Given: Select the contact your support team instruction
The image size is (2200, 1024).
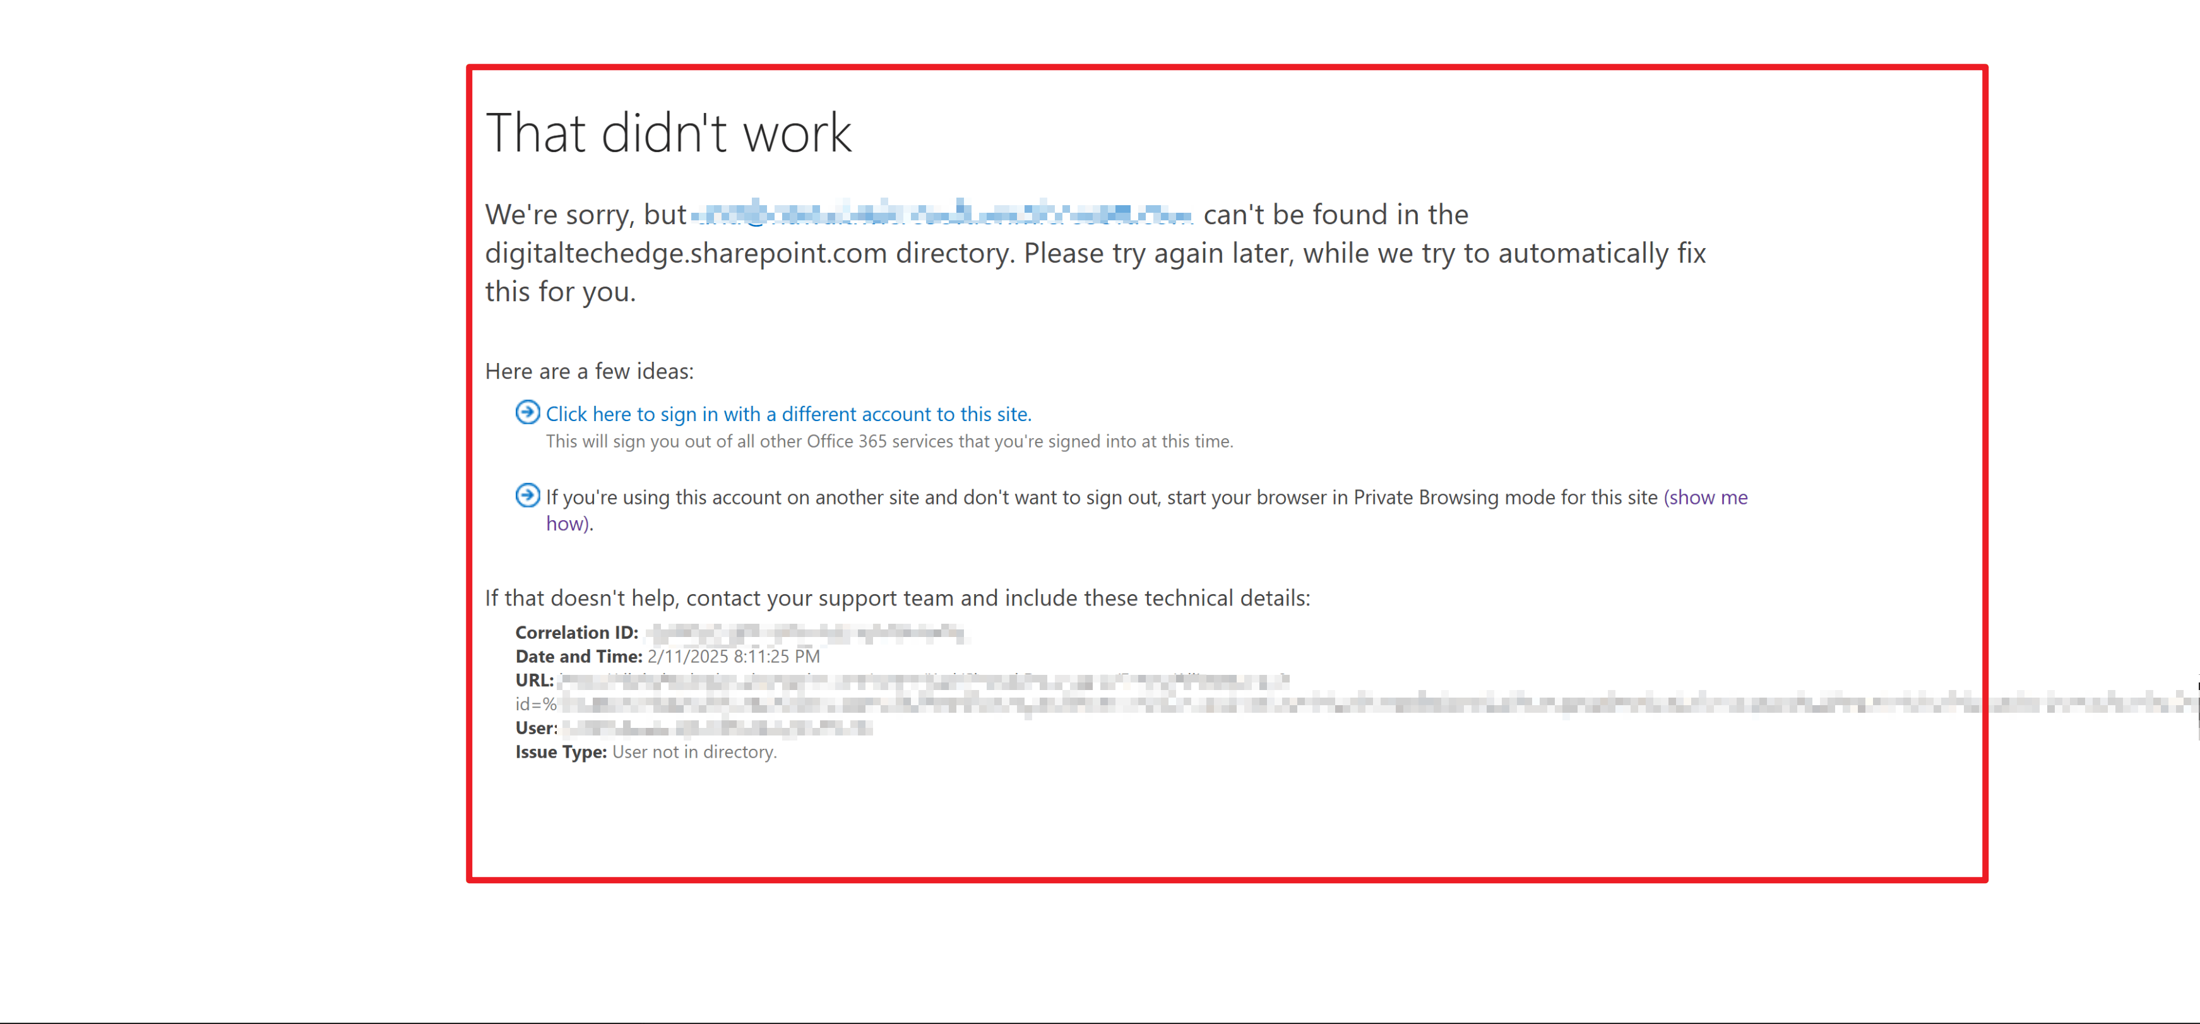Looking at the screenshot, I should (897, 598).
